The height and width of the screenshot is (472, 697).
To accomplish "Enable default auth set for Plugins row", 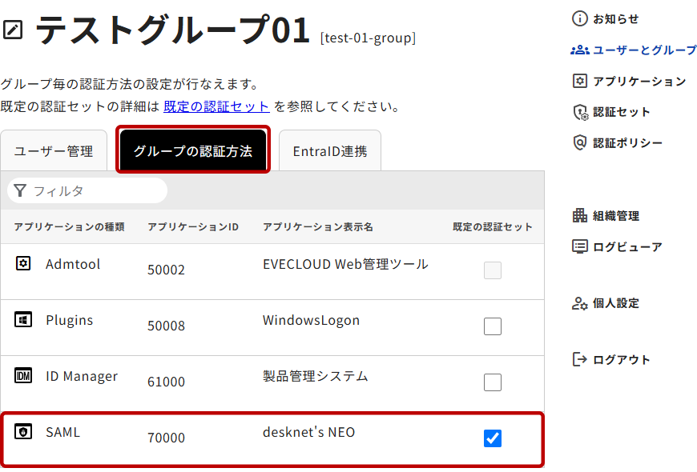I will [493, 326].
